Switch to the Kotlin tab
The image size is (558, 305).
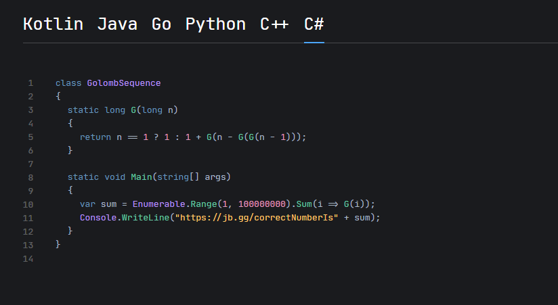53,24
